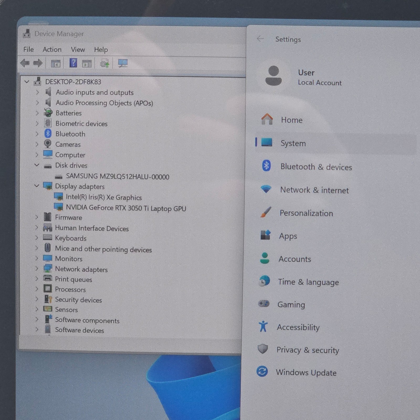Viewport: 420px width, 420px height.
Task: Click the Scan for hardware changes monitor icon
Action: 123,63
